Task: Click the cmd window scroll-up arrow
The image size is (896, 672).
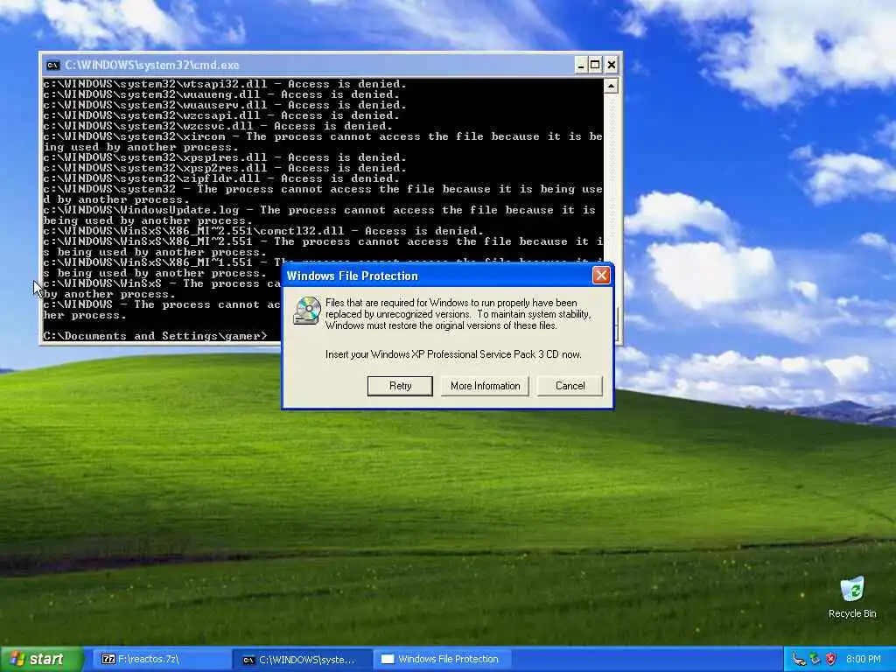Action: pyautogui.click(x=611, y=87)
